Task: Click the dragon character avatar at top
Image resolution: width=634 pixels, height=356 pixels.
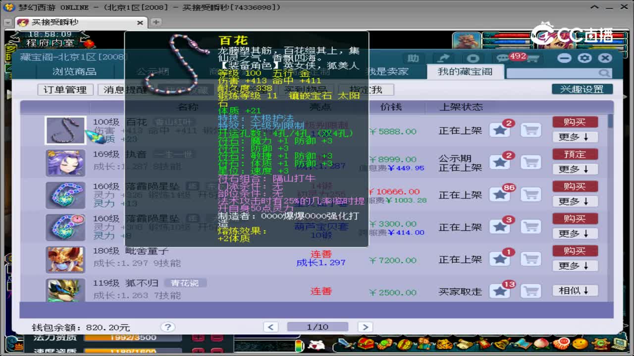Action: (x=466, y=41)
